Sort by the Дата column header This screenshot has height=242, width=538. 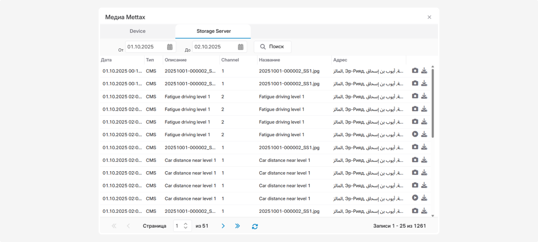coord(106,60)
